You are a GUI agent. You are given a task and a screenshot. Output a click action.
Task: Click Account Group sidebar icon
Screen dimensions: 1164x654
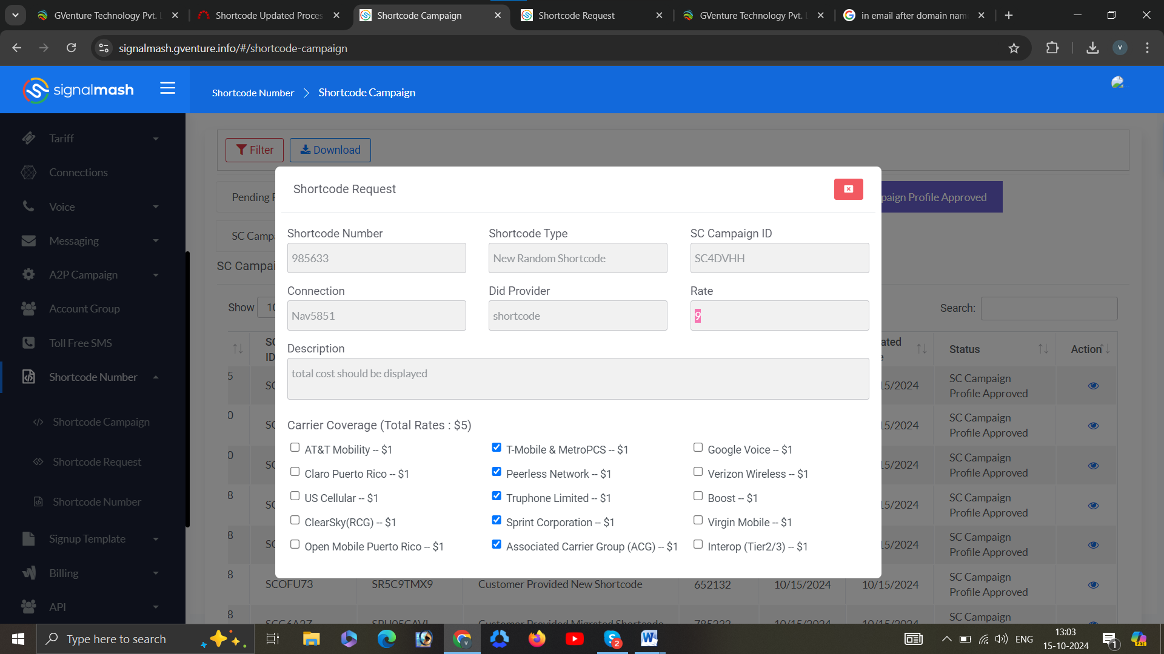(28, 309)
